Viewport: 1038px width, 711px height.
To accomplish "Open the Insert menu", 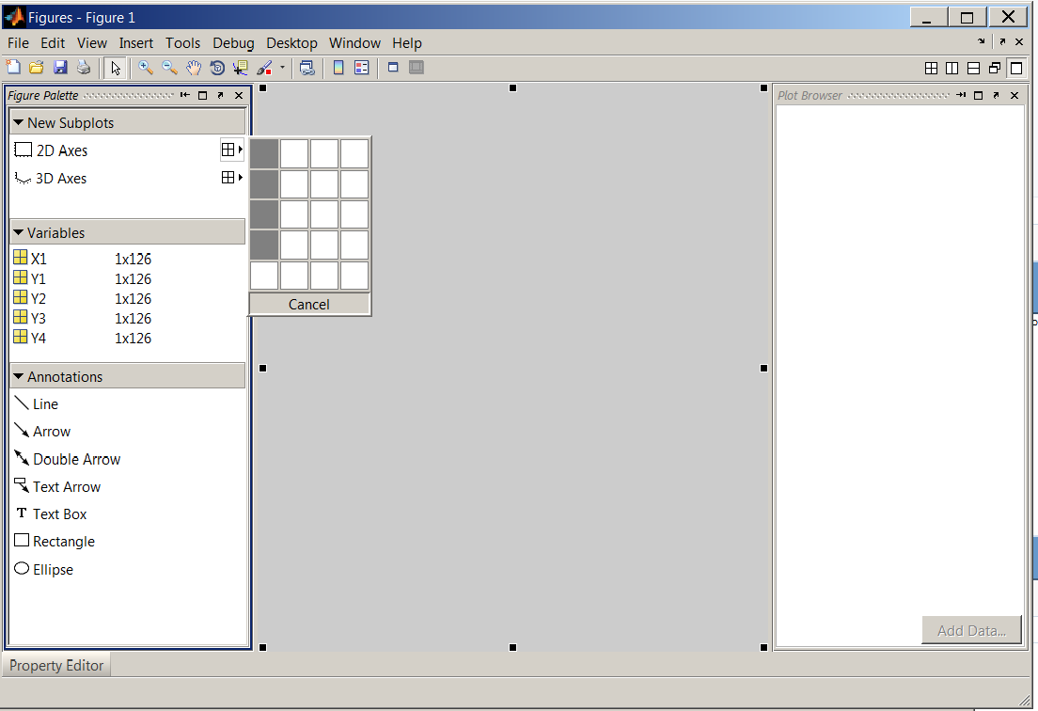I will tap(136, 42).
